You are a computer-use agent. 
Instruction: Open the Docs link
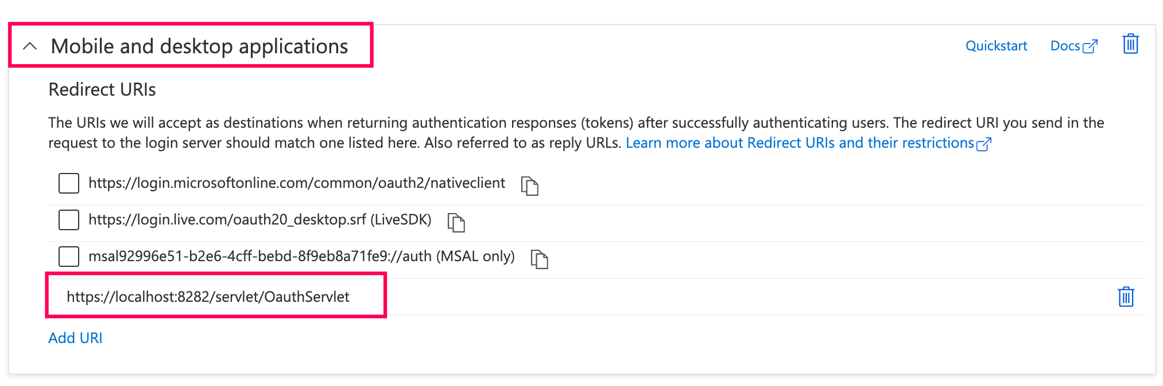(x=1065, y=46)
